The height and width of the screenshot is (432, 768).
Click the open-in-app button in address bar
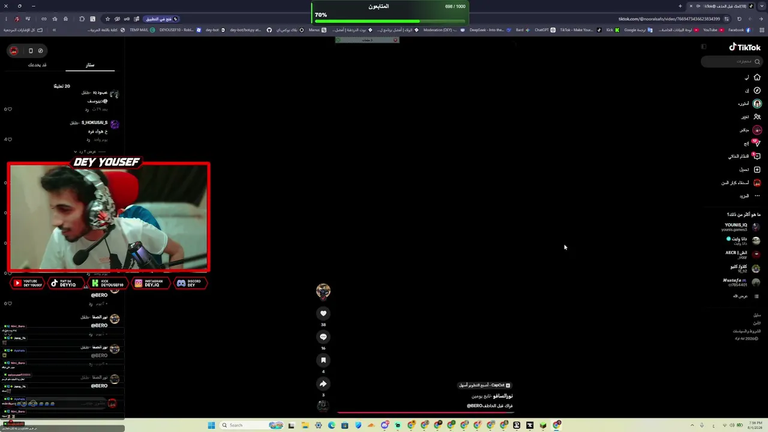[162, 19]
